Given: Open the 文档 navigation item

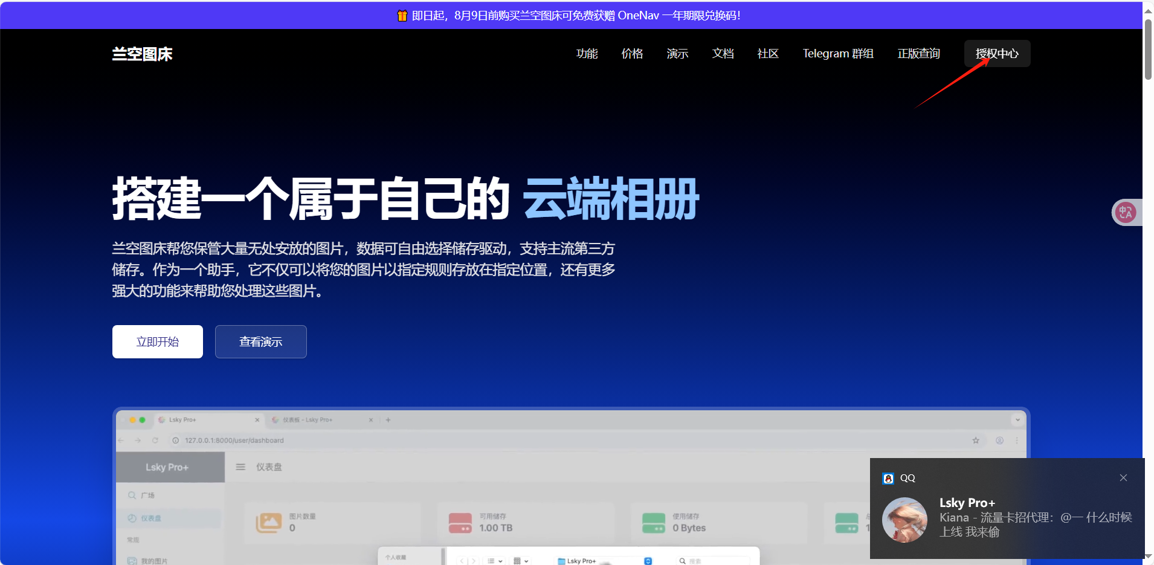Looking at the screenshot, I should coord(723,54).
